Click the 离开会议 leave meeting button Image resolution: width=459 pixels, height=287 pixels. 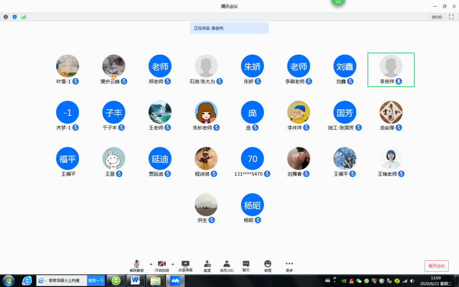tap(436, 266)
